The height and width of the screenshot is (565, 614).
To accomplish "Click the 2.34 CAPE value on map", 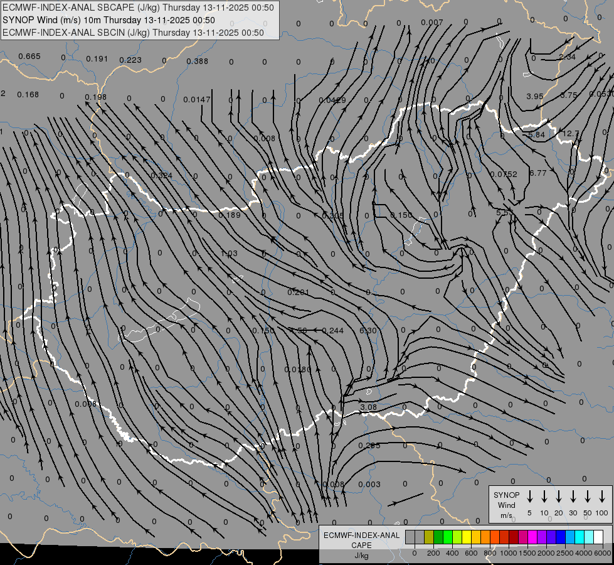I will click(568, 57).
